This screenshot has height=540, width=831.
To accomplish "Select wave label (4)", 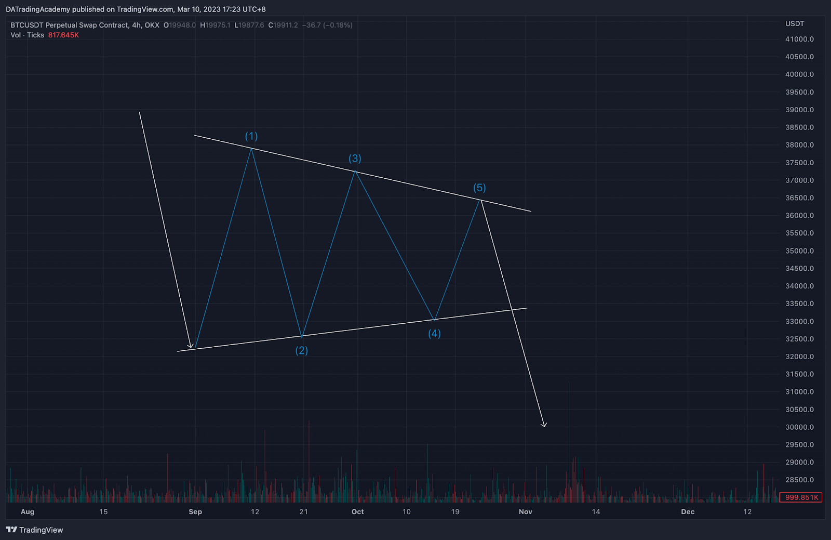I will pyautogui.click(x=434, y=333).
